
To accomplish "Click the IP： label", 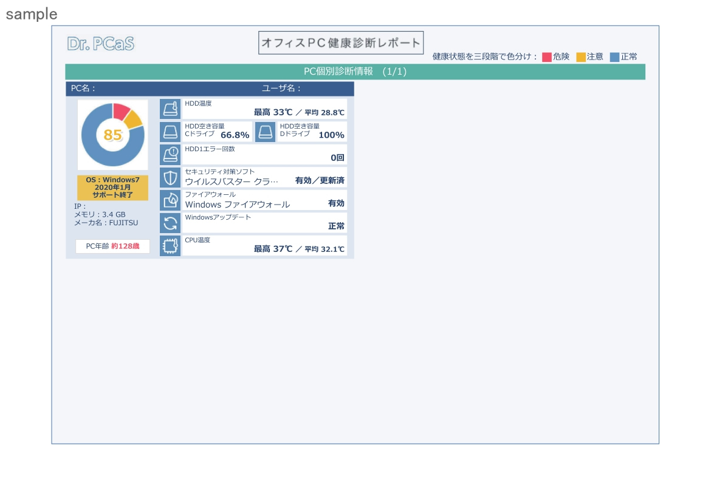I will tap(80, 206).
